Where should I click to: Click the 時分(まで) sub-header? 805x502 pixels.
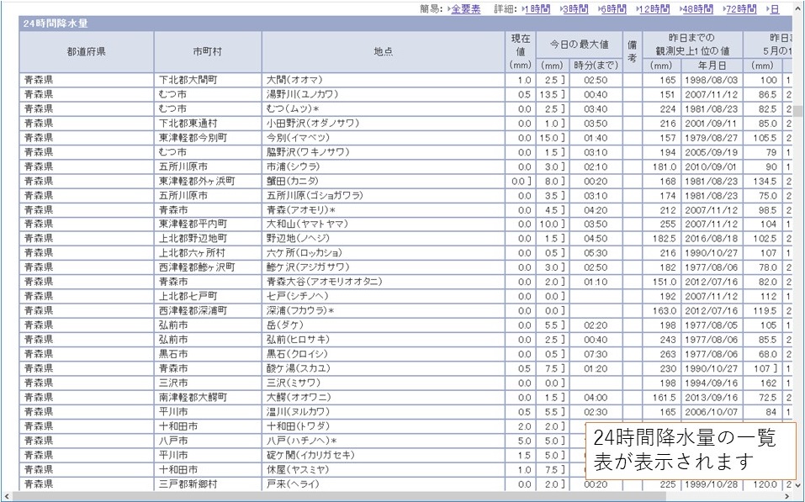pyautogui.click(x=596, y=66)
